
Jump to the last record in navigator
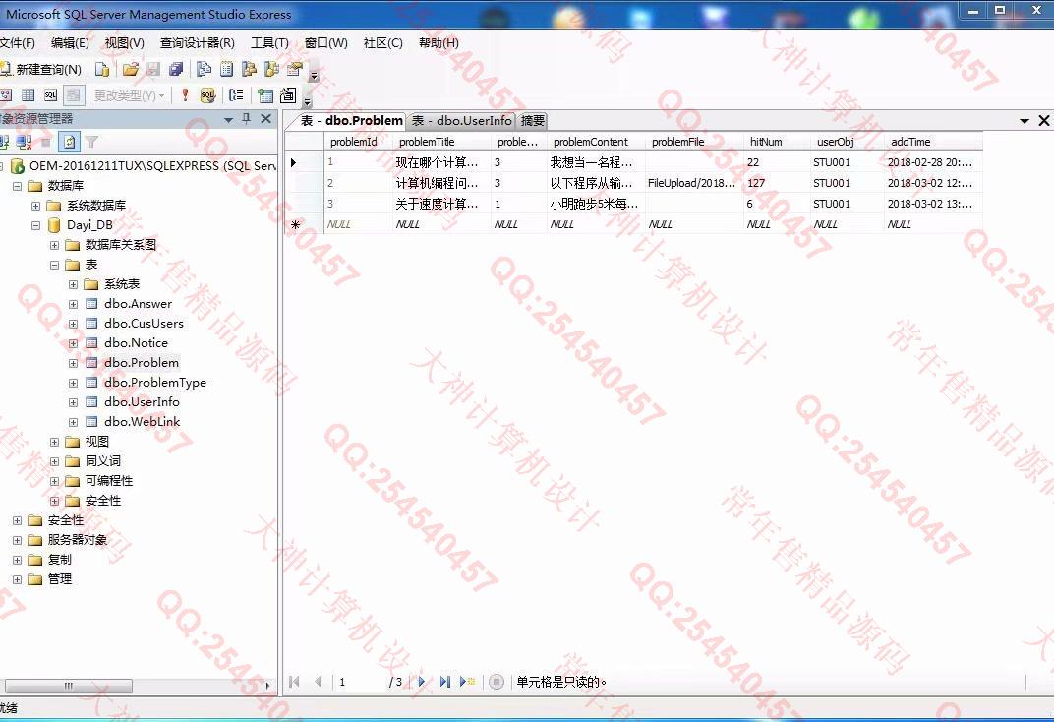pos(444,682)
